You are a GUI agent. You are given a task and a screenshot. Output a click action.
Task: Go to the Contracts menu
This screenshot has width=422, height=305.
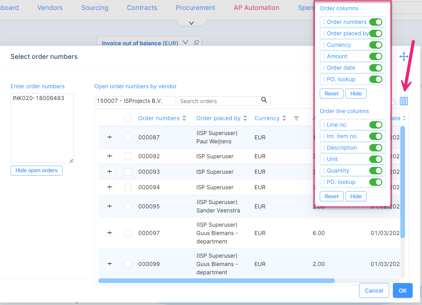(142, 8)
